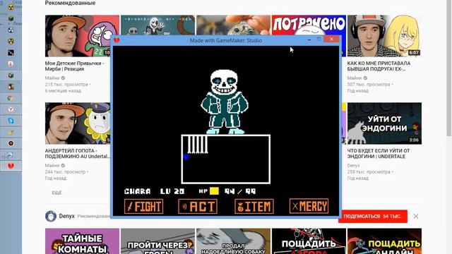Click the browser vertical scrollbar
Screen dimensions: 452x254
click(x=449, y=68)
